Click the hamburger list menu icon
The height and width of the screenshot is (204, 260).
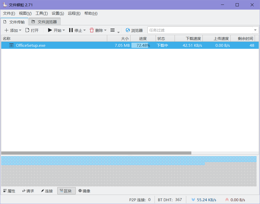point(113,30)
